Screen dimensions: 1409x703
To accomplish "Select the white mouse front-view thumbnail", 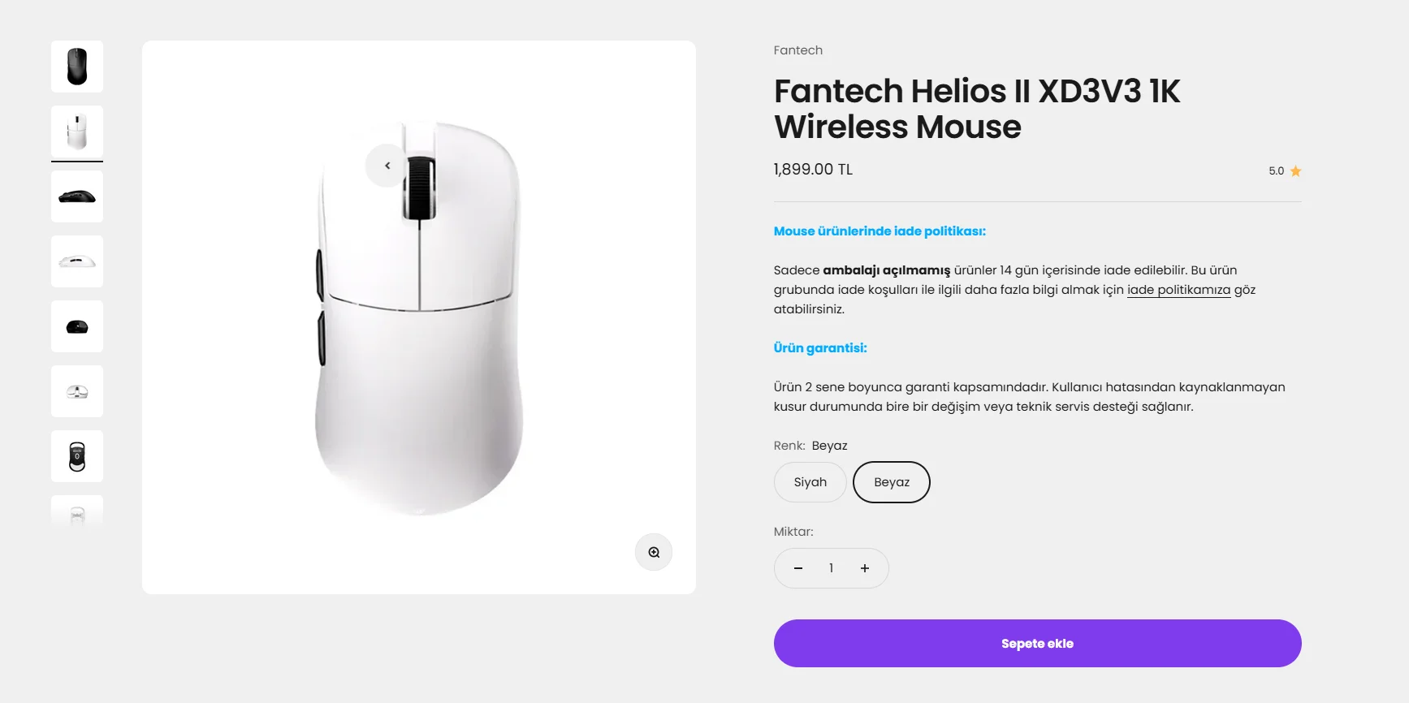I will pyautogui.click(x=77, y=391).
